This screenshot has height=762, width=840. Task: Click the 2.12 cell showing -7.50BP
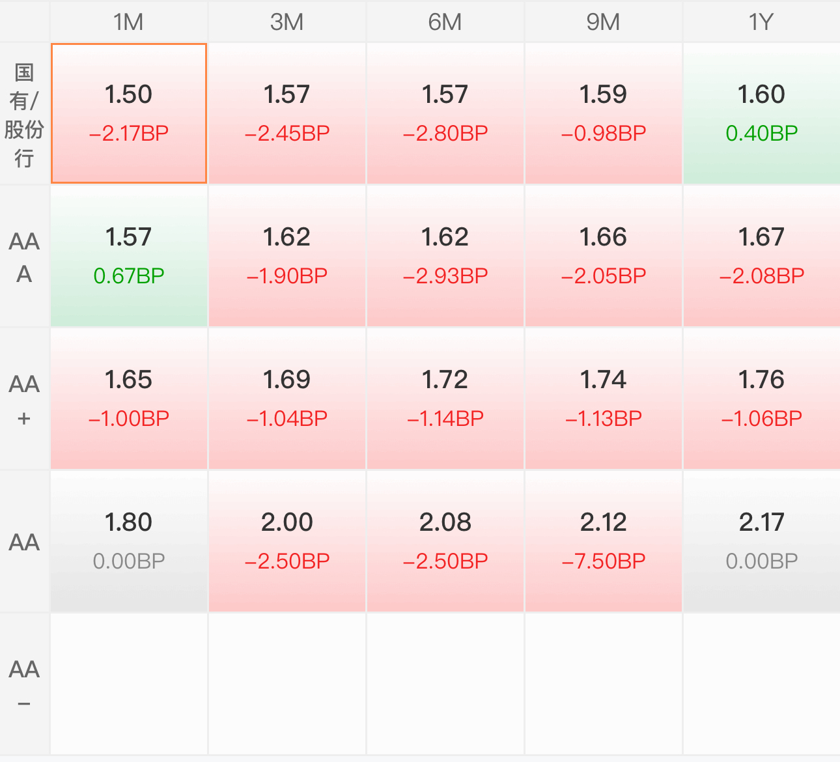click(x=604, y=542)
